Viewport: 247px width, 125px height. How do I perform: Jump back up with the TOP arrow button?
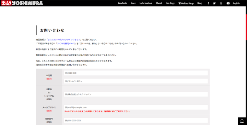click(242, 121)
